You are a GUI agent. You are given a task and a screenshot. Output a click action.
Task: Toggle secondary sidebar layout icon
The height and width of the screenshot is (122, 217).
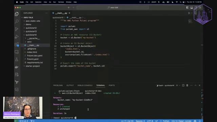coord(196,7)
